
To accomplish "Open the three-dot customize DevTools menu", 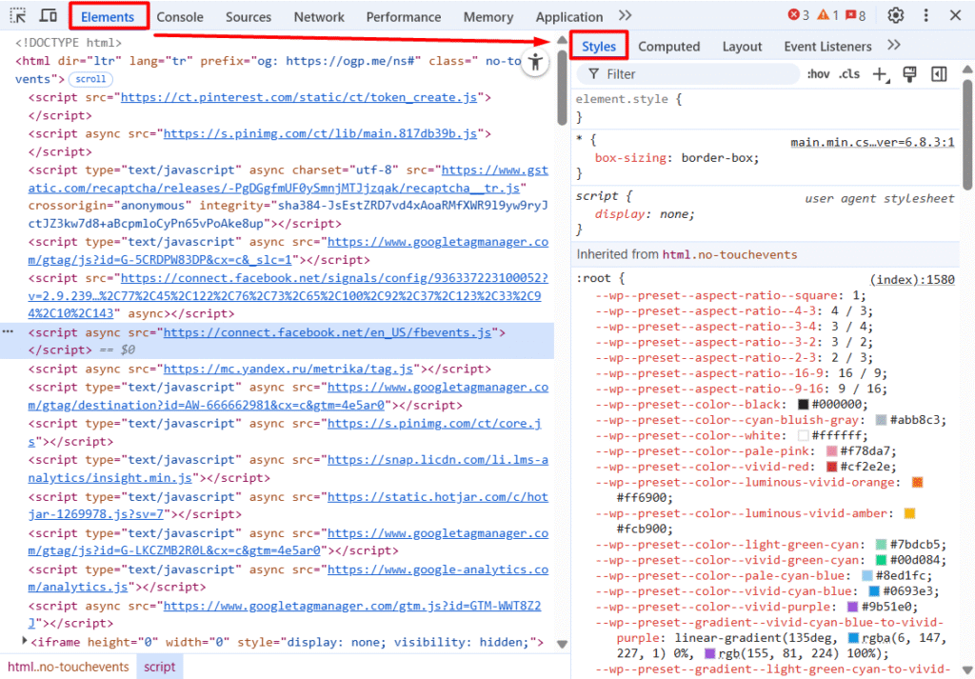I will click(x=925, y=15).
